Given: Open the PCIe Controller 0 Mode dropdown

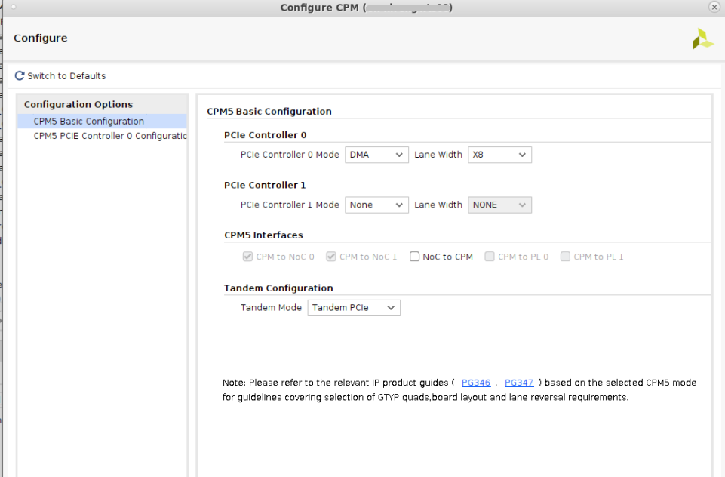Looking at the screenshot, I should click(376, 155).
